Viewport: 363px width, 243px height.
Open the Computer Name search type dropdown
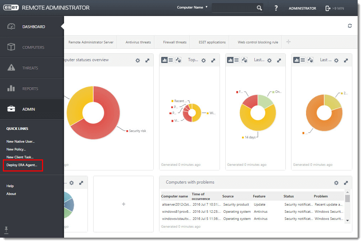point(192,7)
